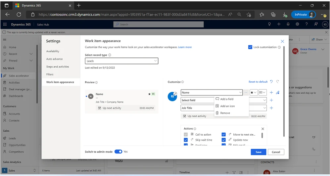330x176 pixels.
Task: Open the Dynamics 365 app launcher waffle
Action: coord(5,24)
